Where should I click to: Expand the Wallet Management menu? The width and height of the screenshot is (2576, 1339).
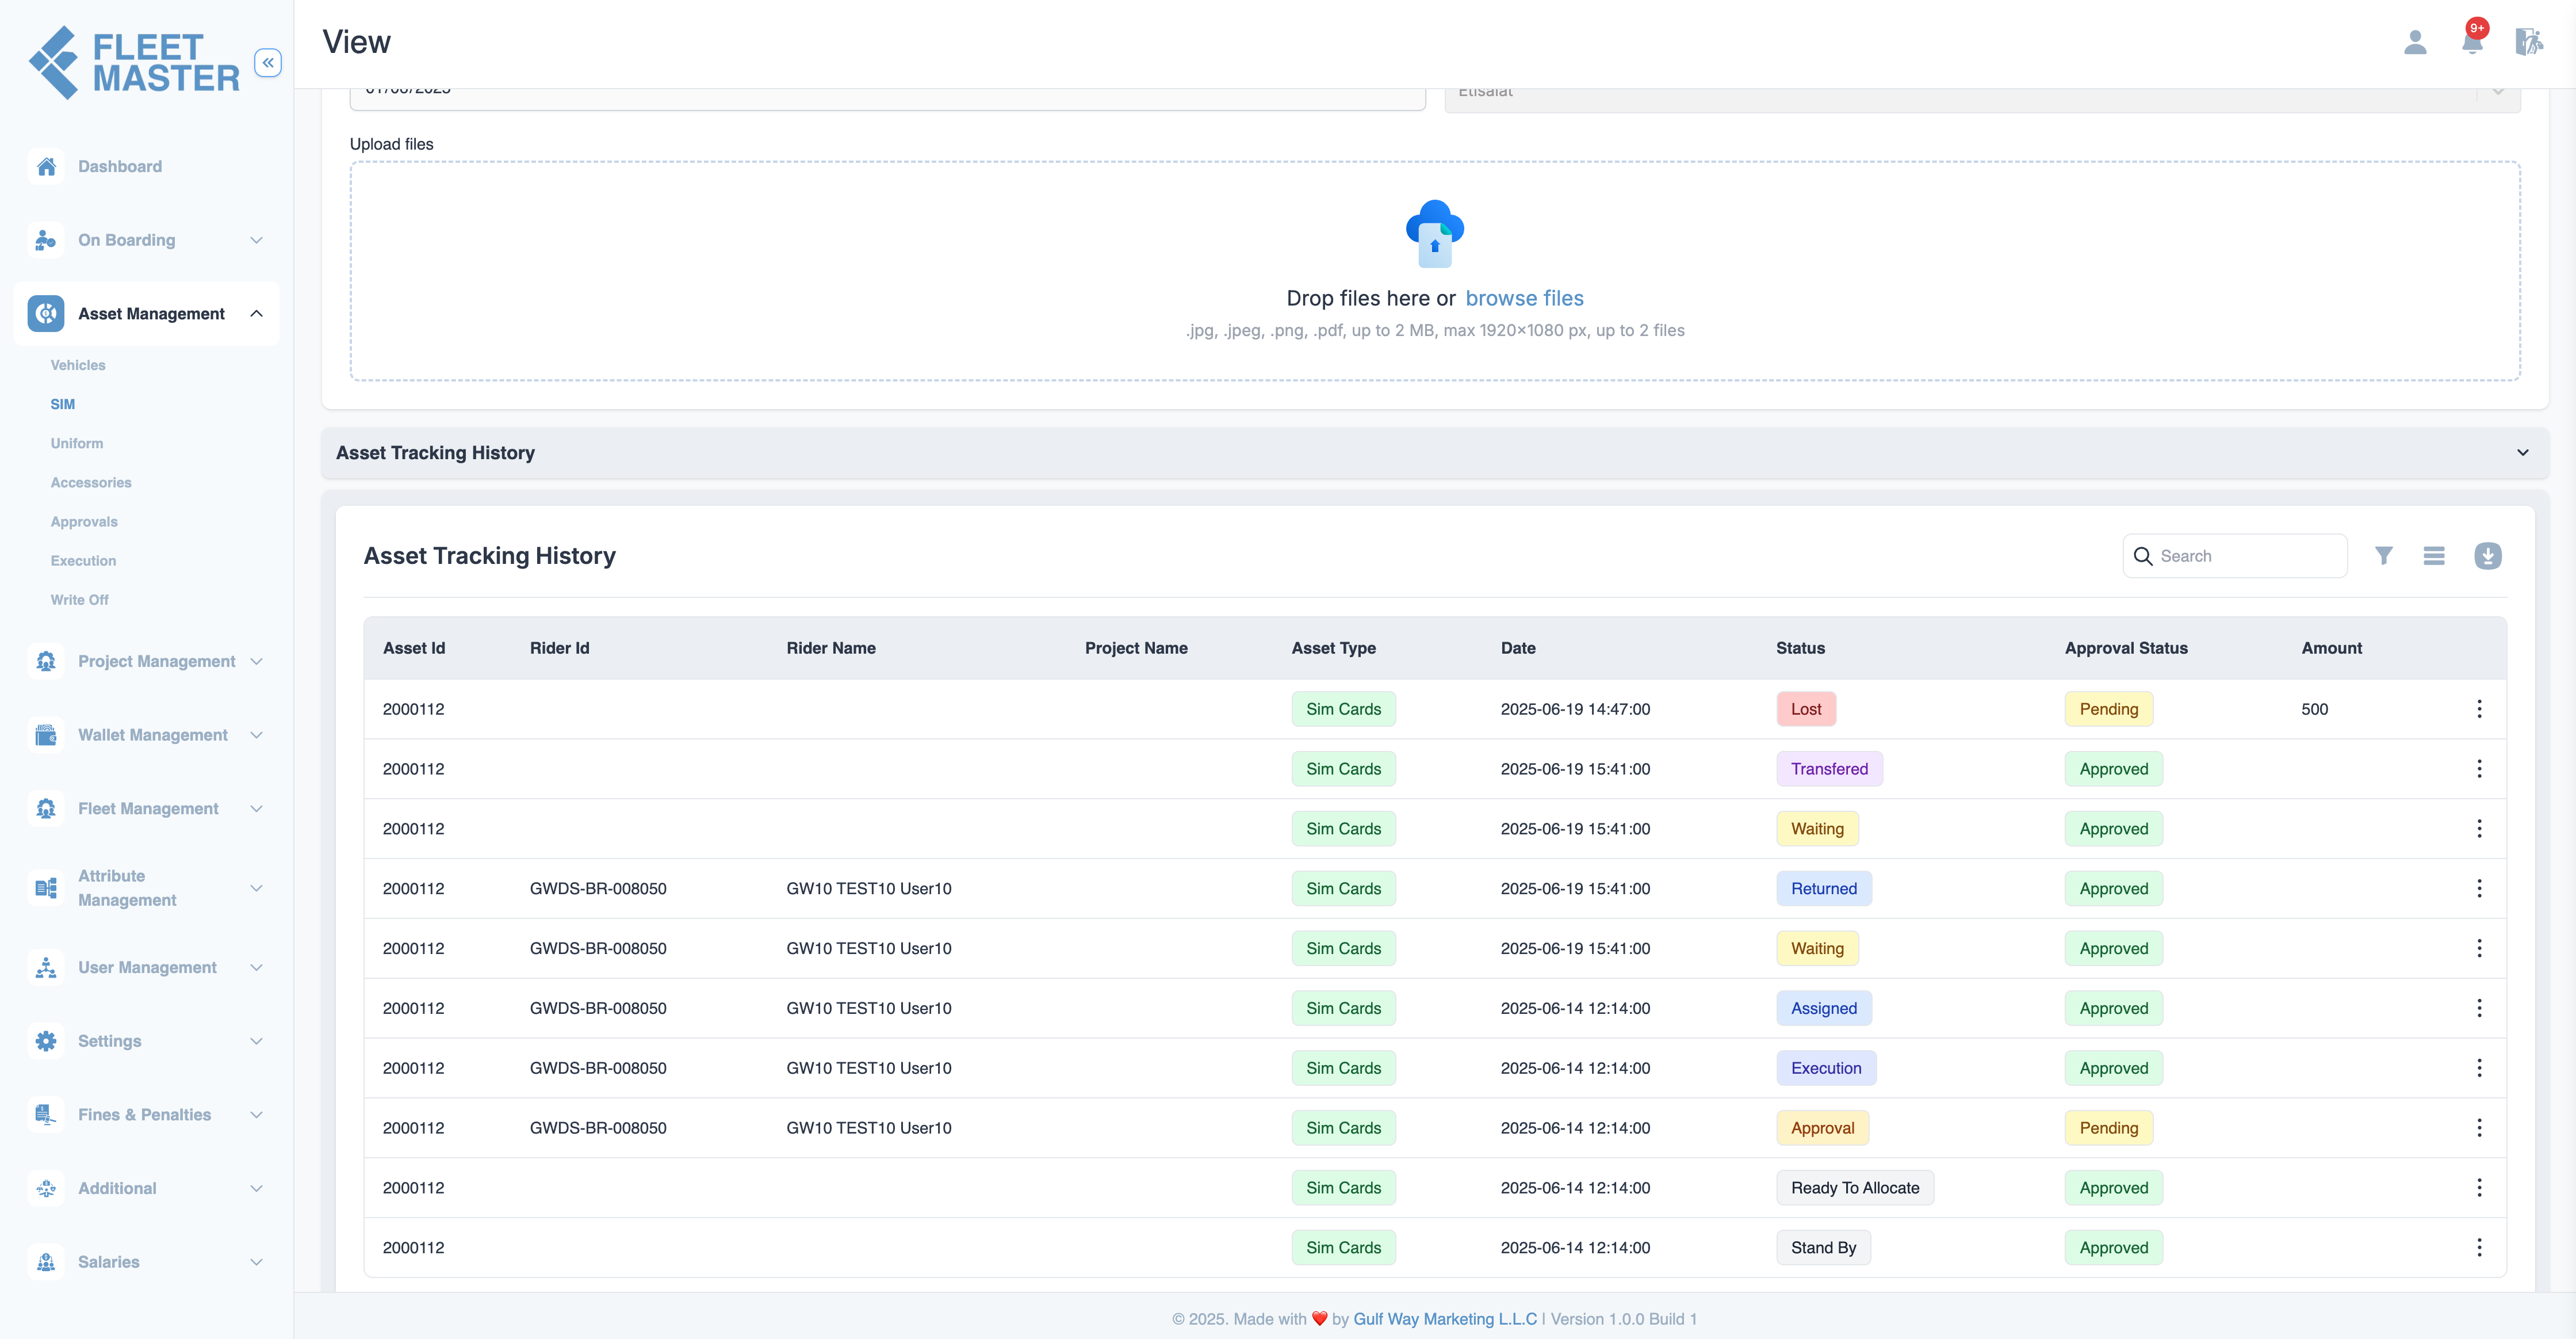pyautogui.click(x=256, y=735)
